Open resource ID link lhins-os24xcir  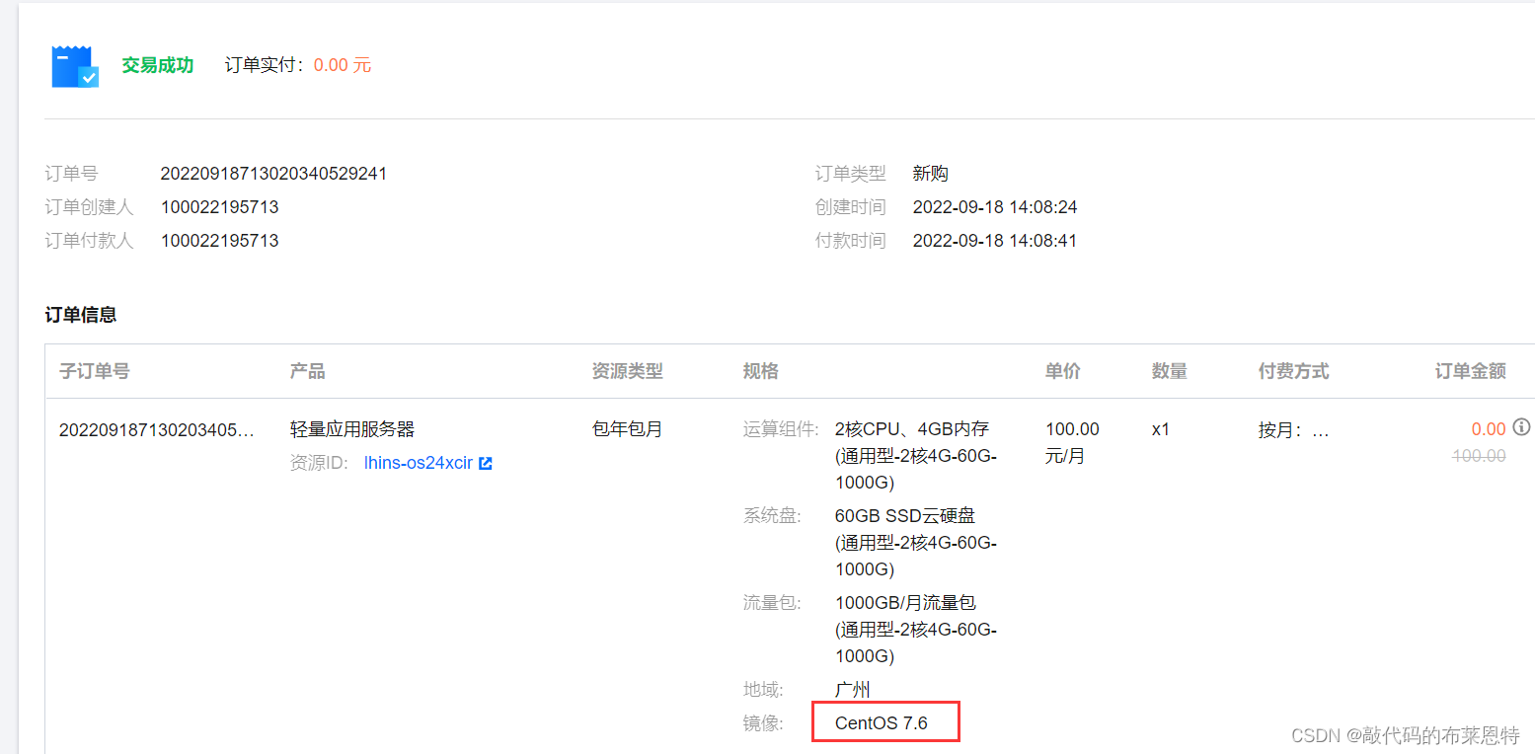[x=419, y=463]
